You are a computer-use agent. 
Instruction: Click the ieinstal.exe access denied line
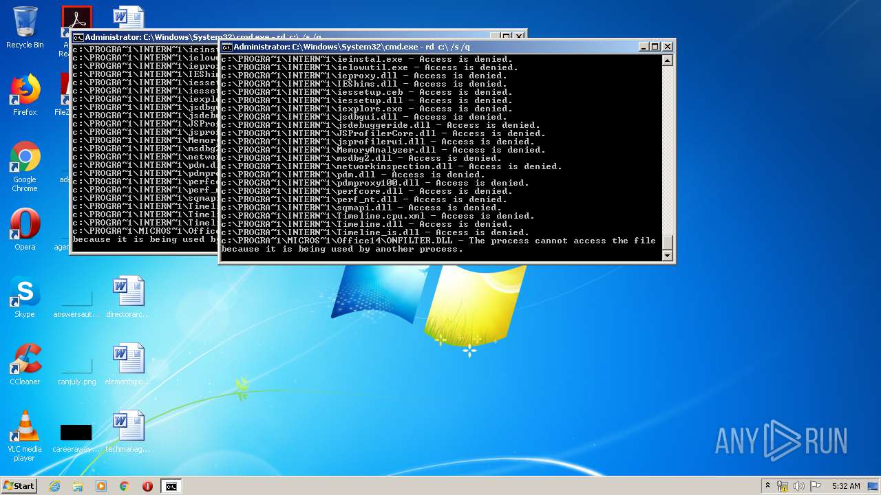(367, 59)
